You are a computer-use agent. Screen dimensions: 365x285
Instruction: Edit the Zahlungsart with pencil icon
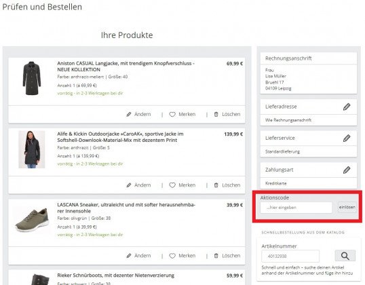(347, 170)
